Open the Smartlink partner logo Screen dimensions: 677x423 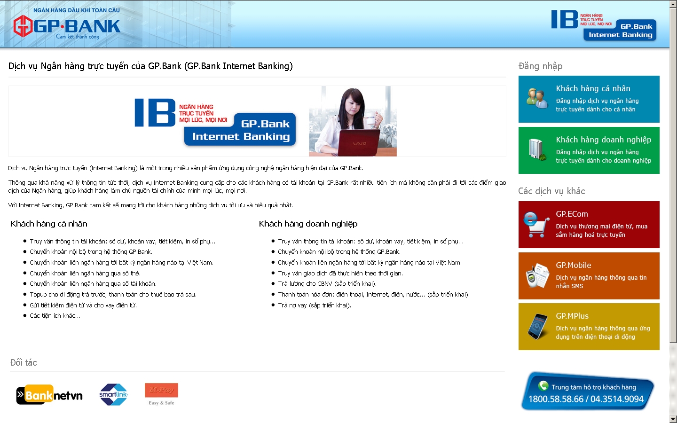(113, 394)
